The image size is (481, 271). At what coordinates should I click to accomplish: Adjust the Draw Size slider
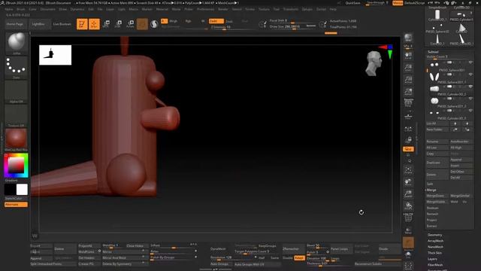(x=292, y=27)
